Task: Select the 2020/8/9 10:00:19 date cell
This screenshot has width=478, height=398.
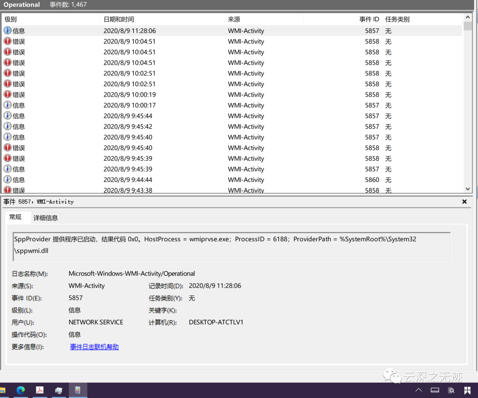Action: tap(130, 95)
